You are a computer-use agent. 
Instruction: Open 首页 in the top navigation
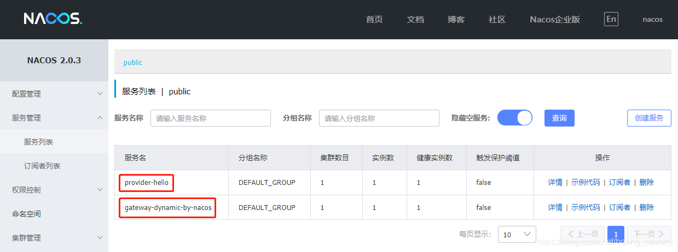(x=374, y=19)
